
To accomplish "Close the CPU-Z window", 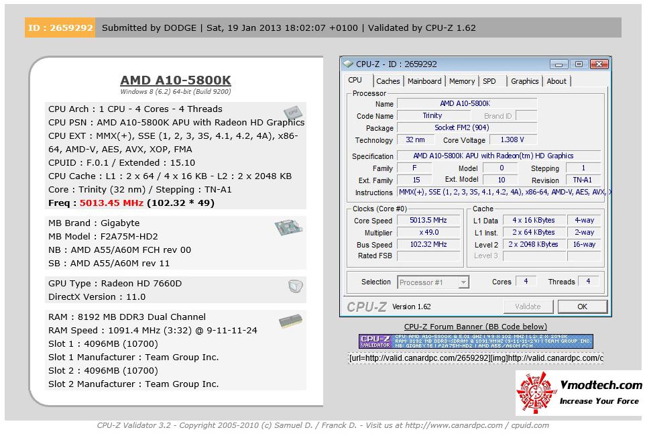I will (x=599, y=64).
